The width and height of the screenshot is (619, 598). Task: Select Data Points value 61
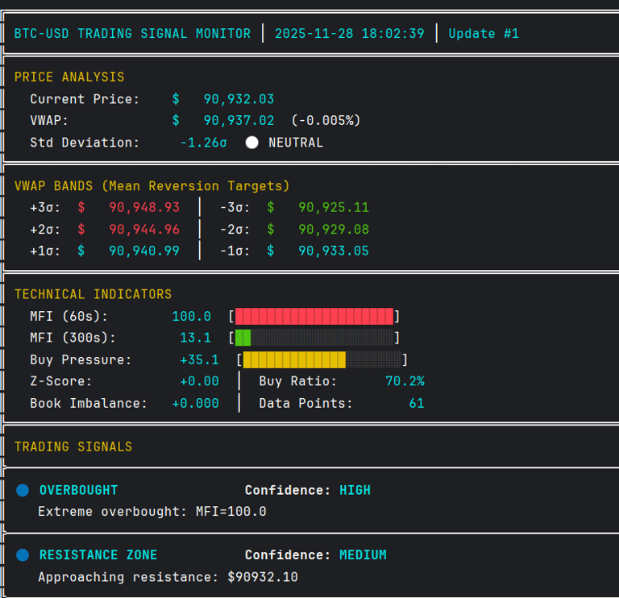tap(417, 404)
